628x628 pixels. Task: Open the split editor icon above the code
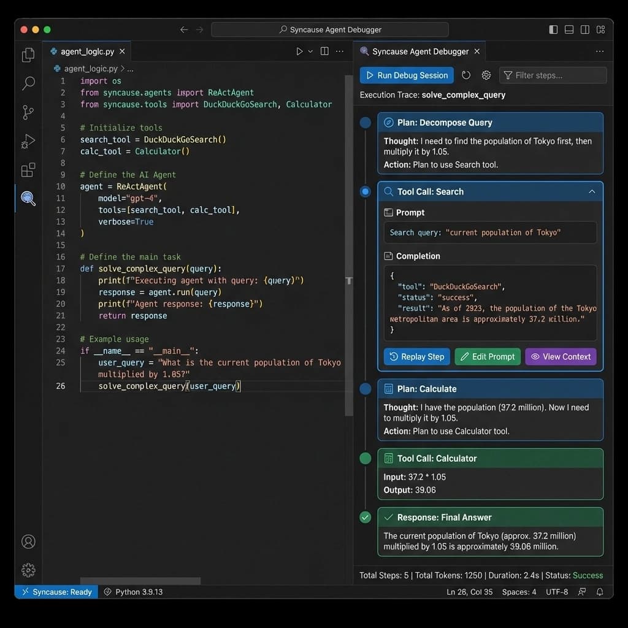pos(324,51)
